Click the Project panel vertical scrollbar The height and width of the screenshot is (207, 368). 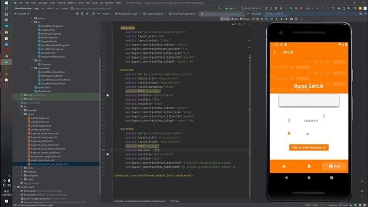point(100,126)
